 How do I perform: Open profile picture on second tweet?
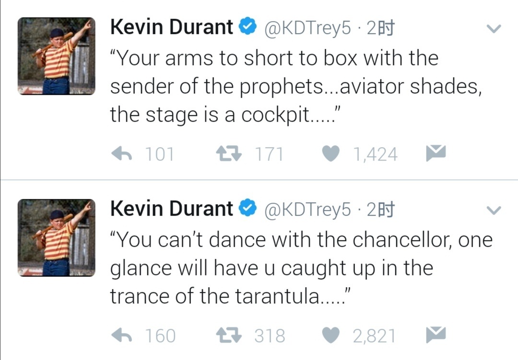pos(57,237)
